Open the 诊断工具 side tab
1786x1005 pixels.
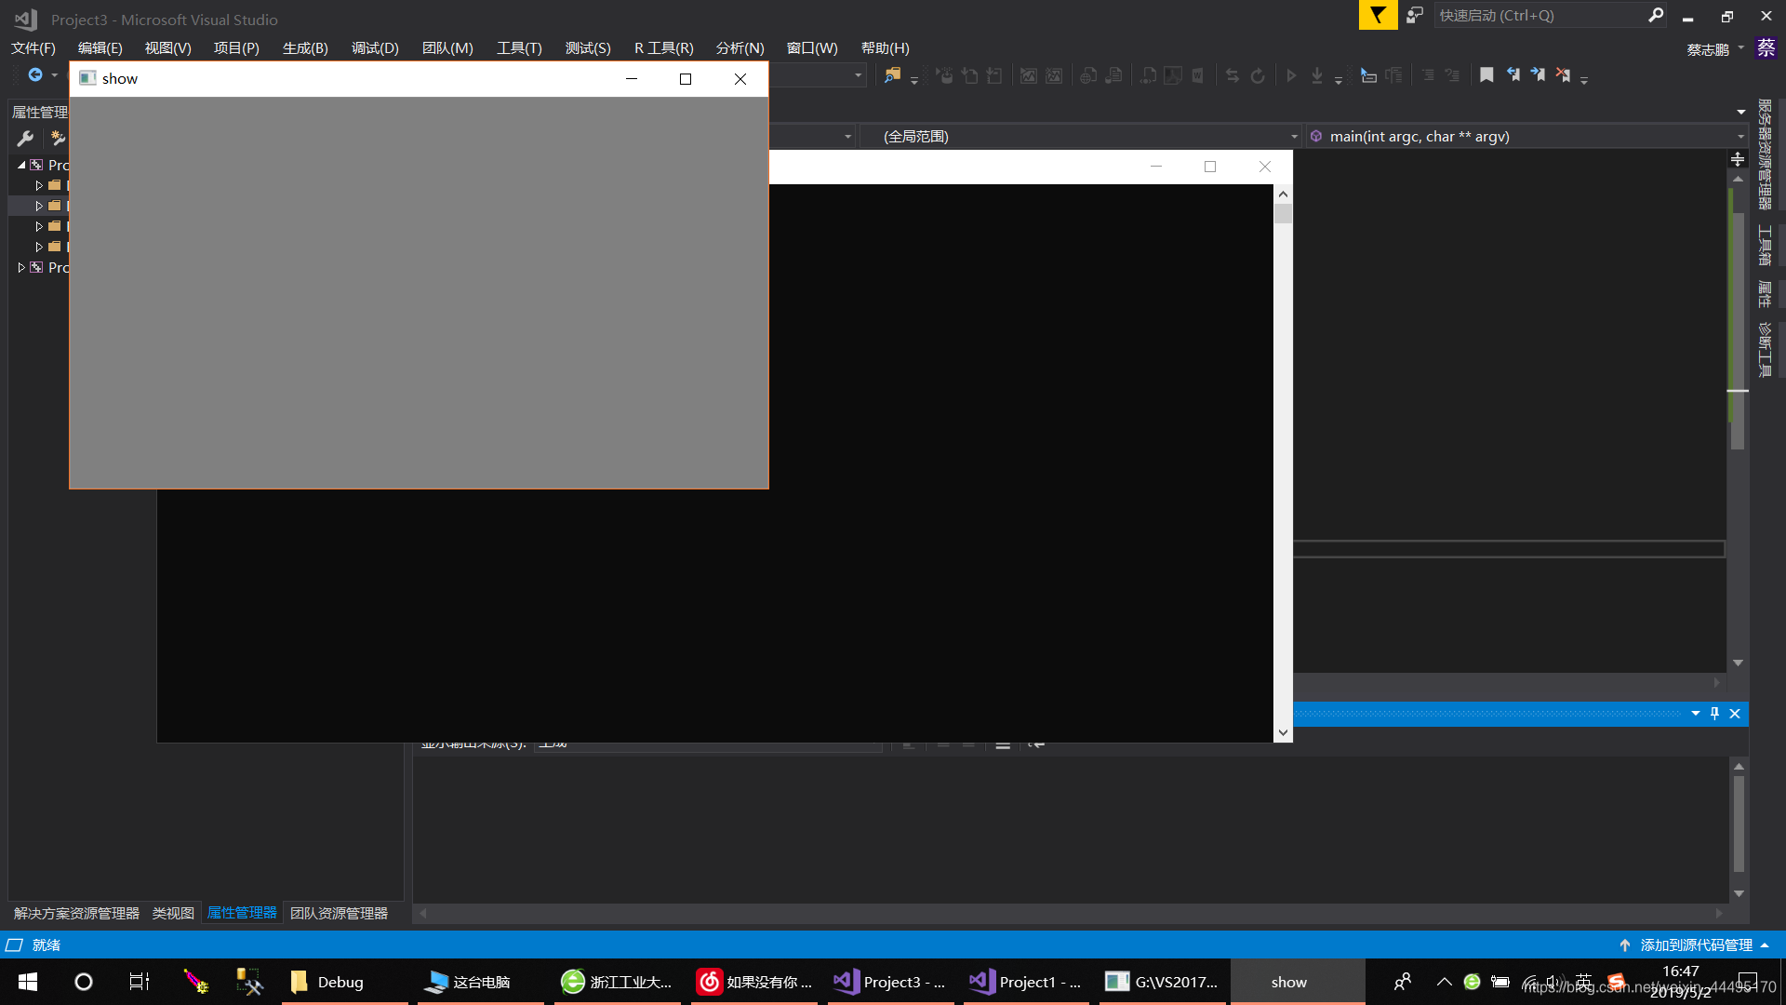pyautogui.click(x=1765, y=349)
